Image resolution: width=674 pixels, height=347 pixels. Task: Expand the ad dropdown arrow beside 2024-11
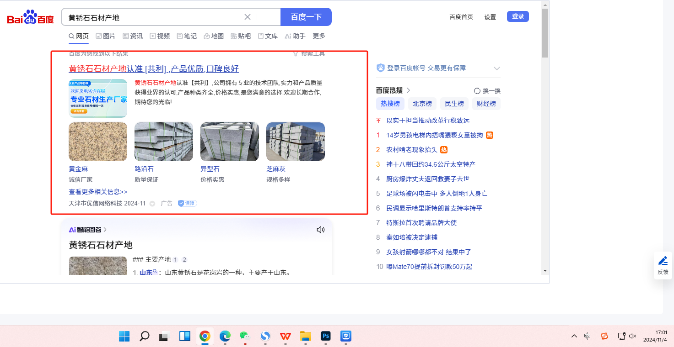pyautogui.click(x=152, y=204)
